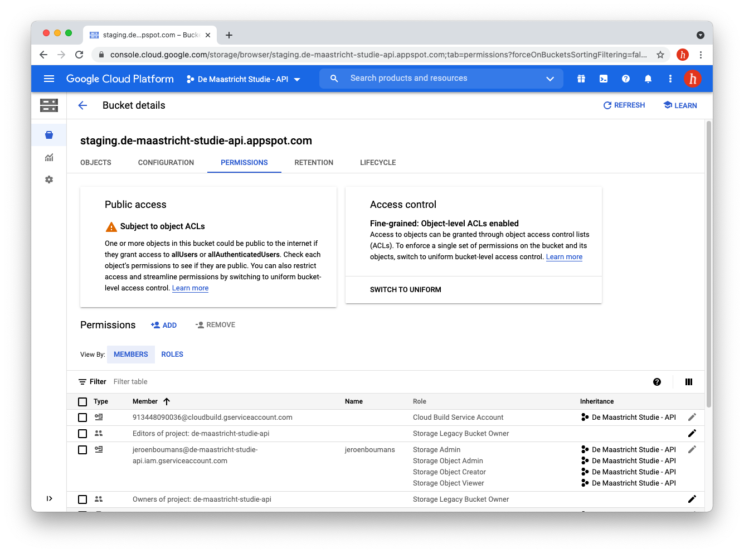This screenshot has height=553, width=744.
Task: Select the cloudbuild service account checkbox
Action: [x=82, y=418]
